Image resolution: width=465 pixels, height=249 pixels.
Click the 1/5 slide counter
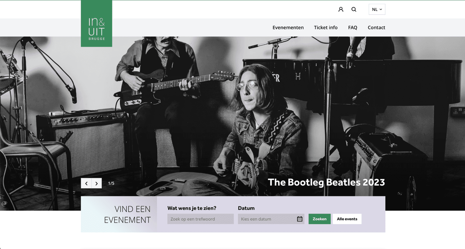tap(111, 183)
